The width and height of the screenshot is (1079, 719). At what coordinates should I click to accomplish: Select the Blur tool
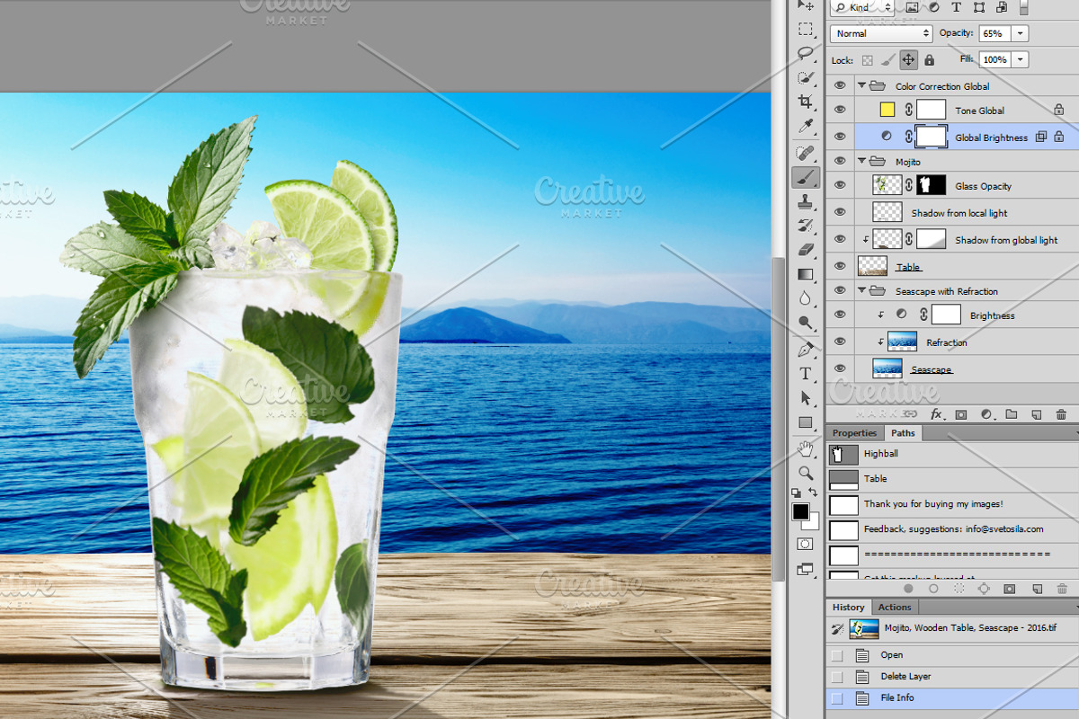(806, 298)
